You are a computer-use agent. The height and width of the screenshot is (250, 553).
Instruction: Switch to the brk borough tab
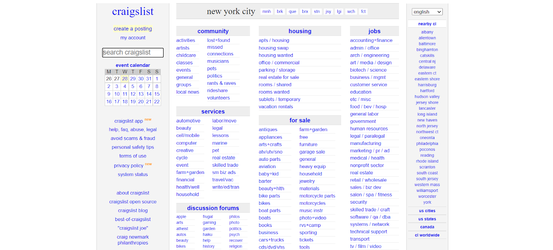point(280,11)
